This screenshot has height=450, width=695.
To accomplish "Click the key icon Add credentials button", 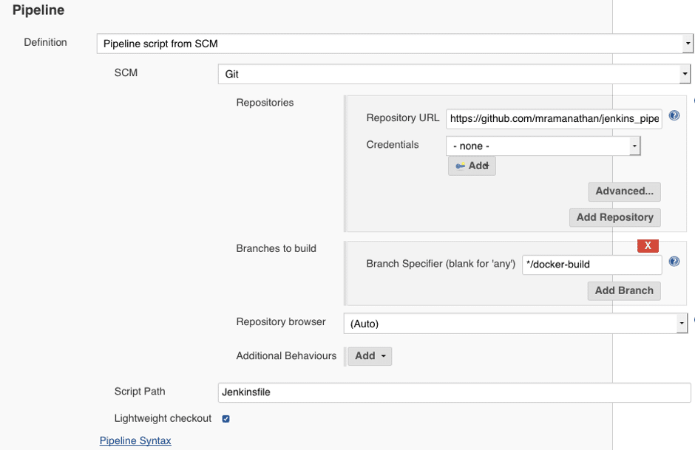I will [472, 166].
